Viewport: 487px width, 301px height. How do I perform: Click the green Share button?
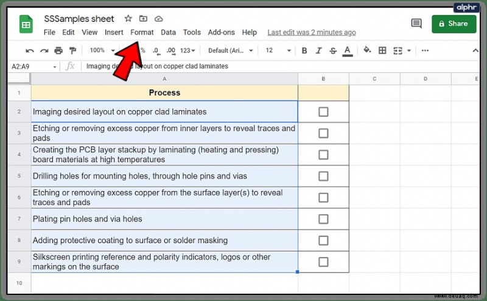(x=454, y=24)
